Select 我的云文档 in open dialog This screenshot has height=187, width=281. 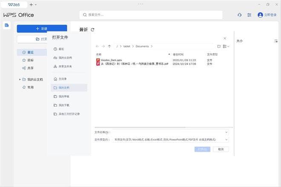[x=65, y=58]
